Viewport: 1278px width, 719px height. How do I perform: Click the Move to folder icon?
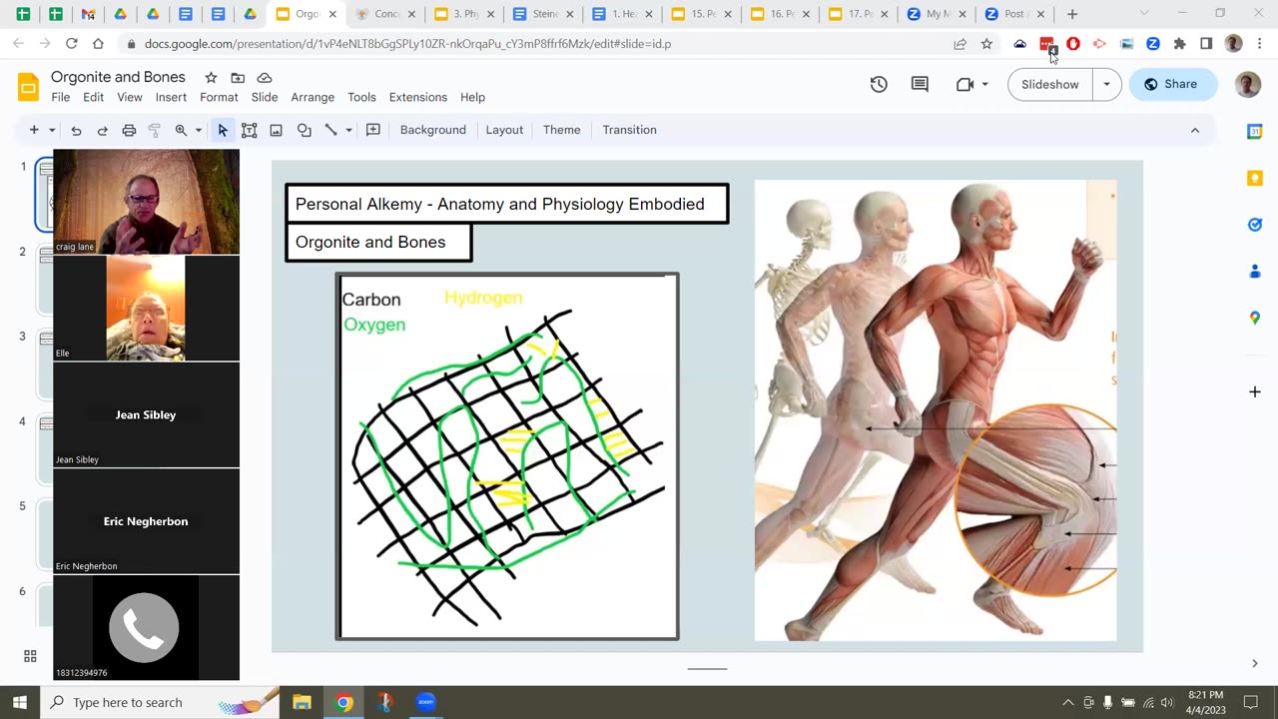coord(238,78)
